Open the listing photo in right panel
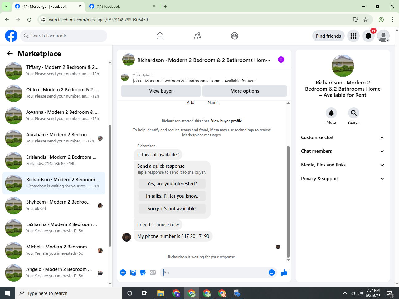This screenshot has height=299, width=399. pos(343,66)
